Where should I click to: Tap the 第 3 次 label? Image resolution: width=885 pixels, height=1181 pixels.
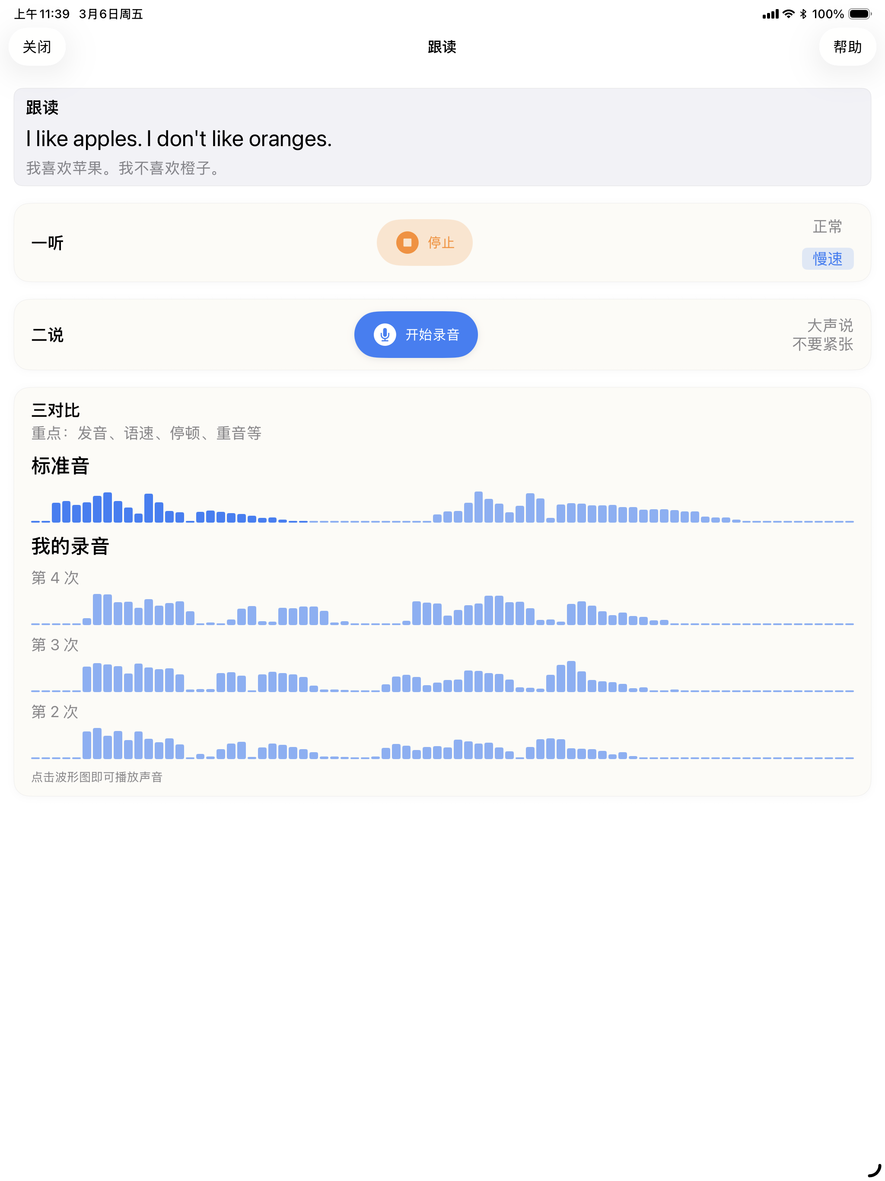click(x=55, y=645)
